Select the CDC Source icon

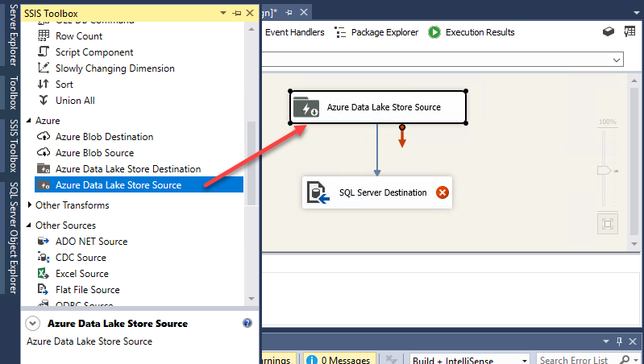coord(44,258)
